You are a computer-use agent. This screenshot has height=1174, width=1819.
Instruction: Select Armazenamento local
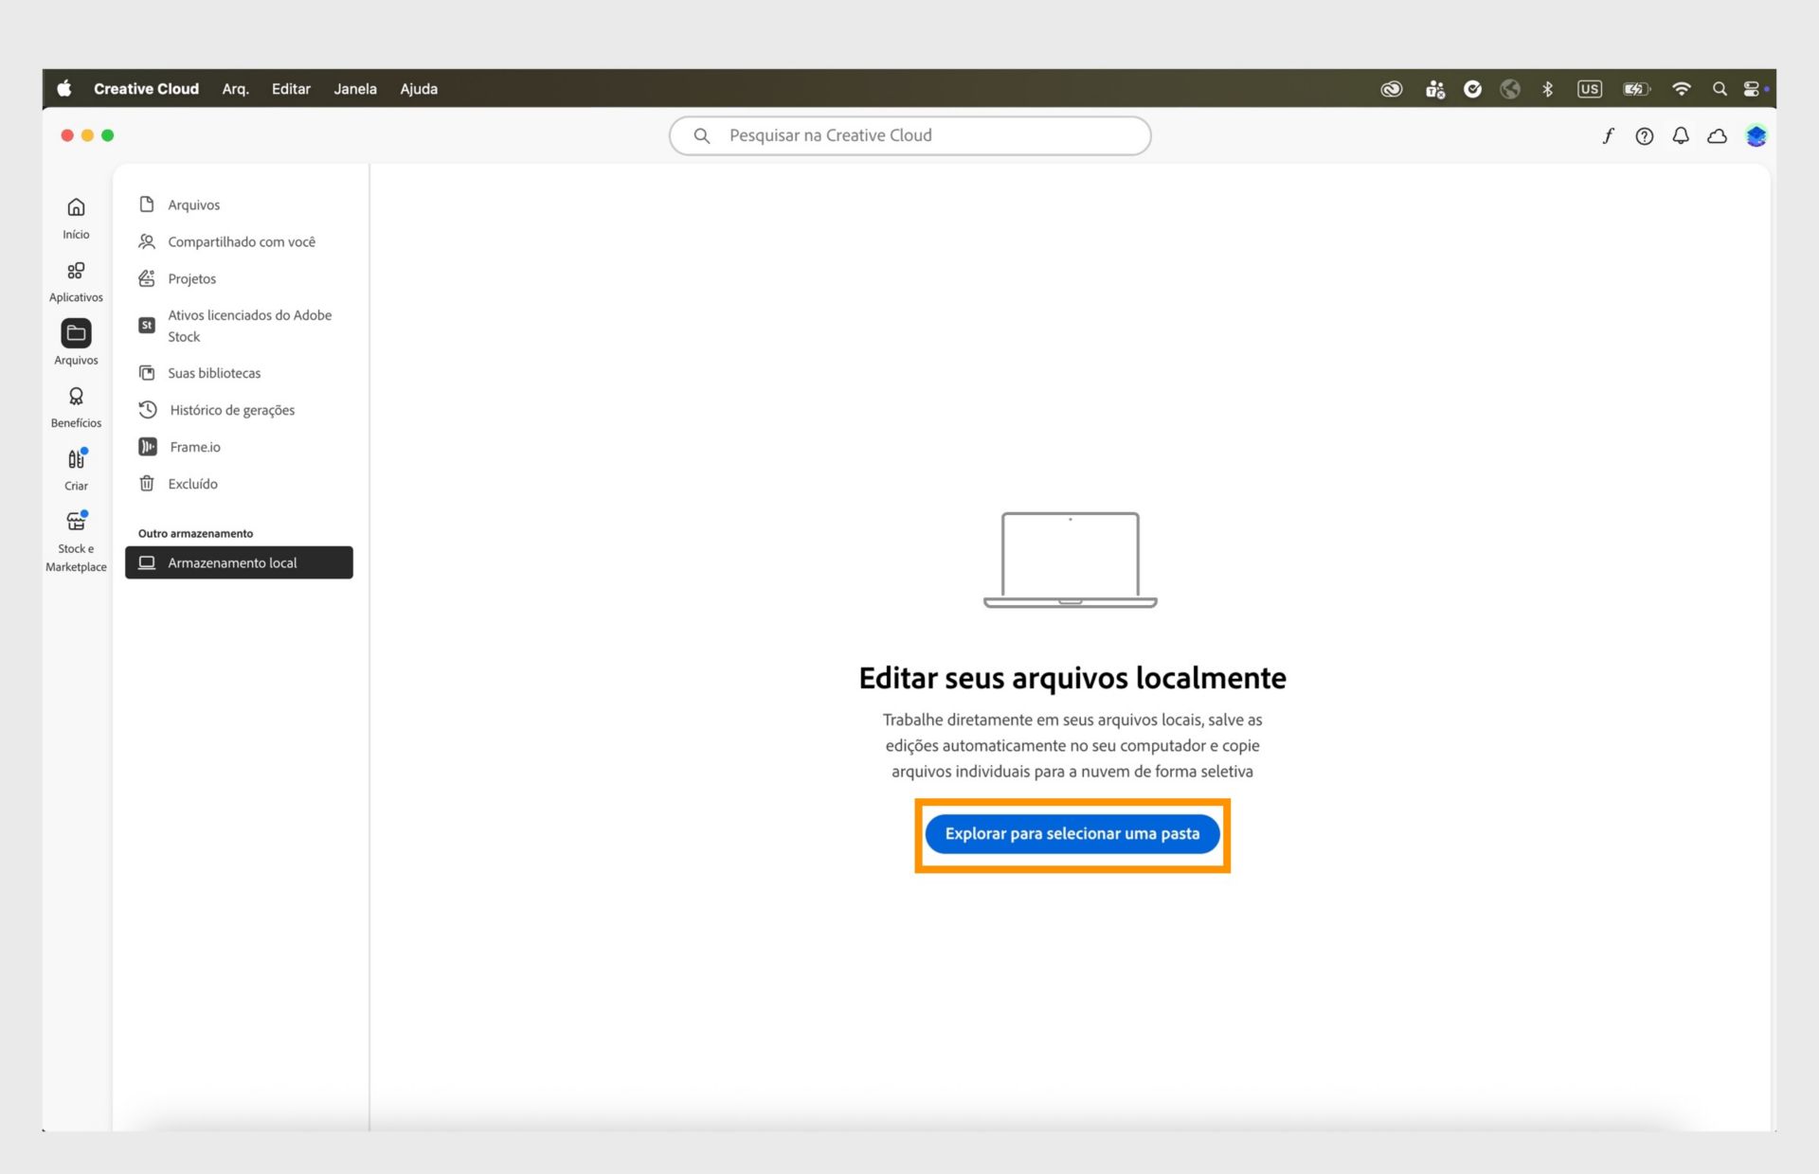[239, 562]
